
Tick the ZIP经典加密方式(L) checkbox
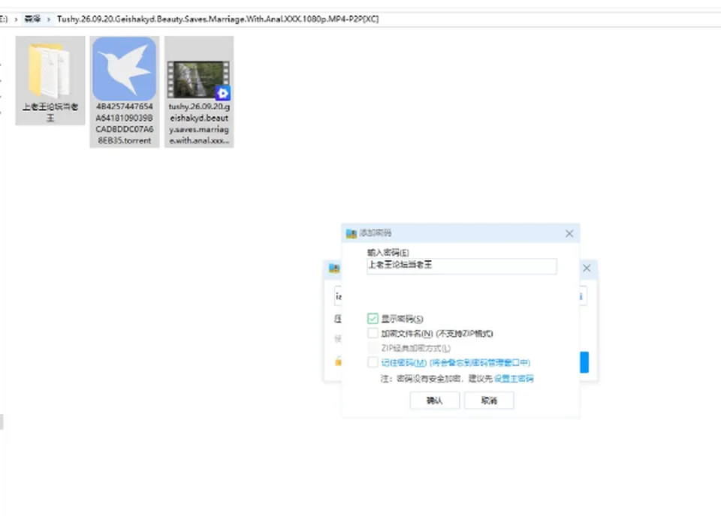point(373,348)
